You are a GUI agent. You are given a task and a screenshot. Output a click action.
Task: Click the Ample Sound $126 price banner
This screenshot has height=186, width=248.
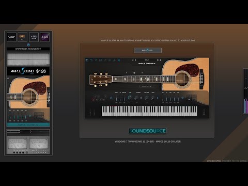28,71
